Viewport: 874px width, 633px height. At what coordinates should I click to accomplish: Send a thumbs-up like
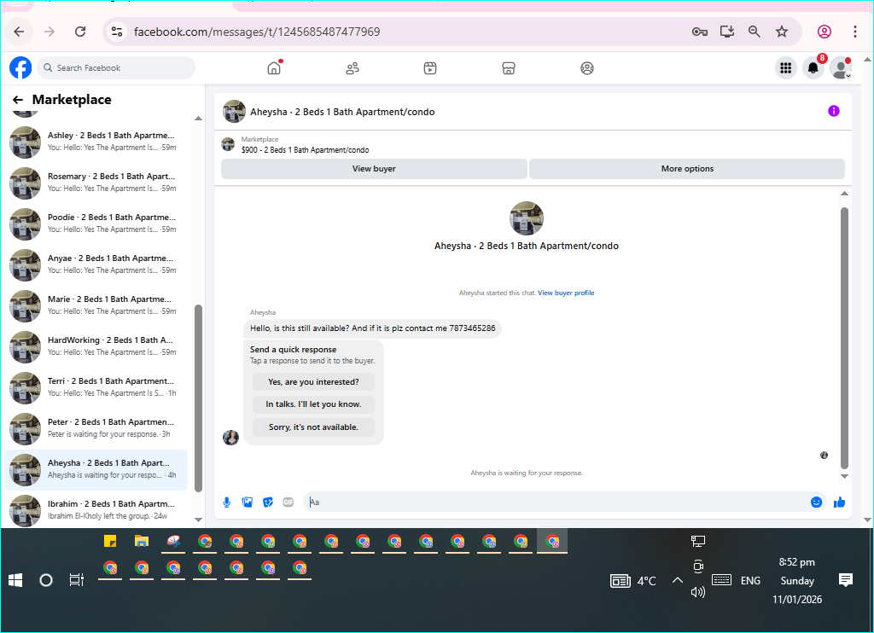pos(840,502)
